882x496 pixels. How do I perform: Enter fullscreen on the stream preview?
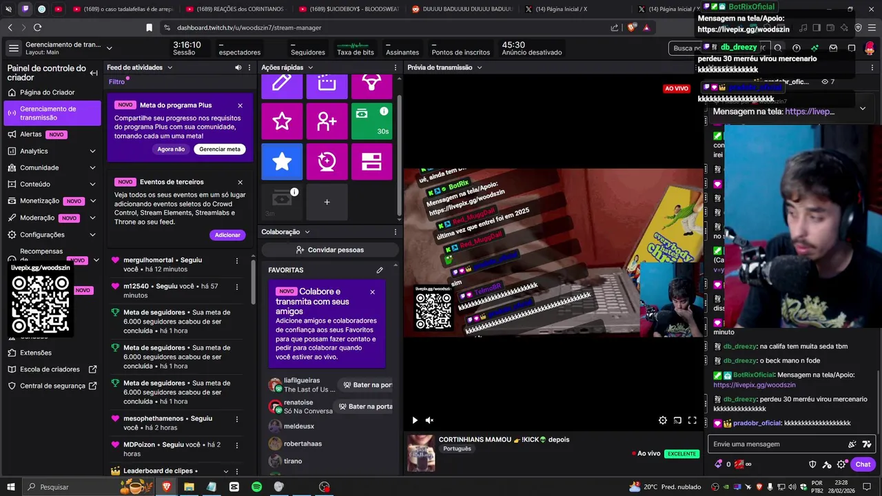tap(693, 420)
